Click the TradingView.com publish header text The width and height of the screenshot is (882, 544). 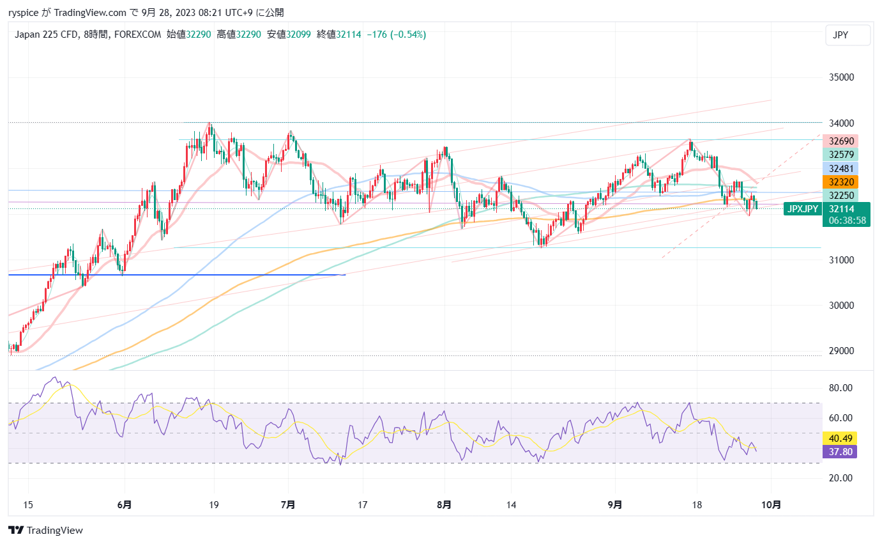click(90, 12)
